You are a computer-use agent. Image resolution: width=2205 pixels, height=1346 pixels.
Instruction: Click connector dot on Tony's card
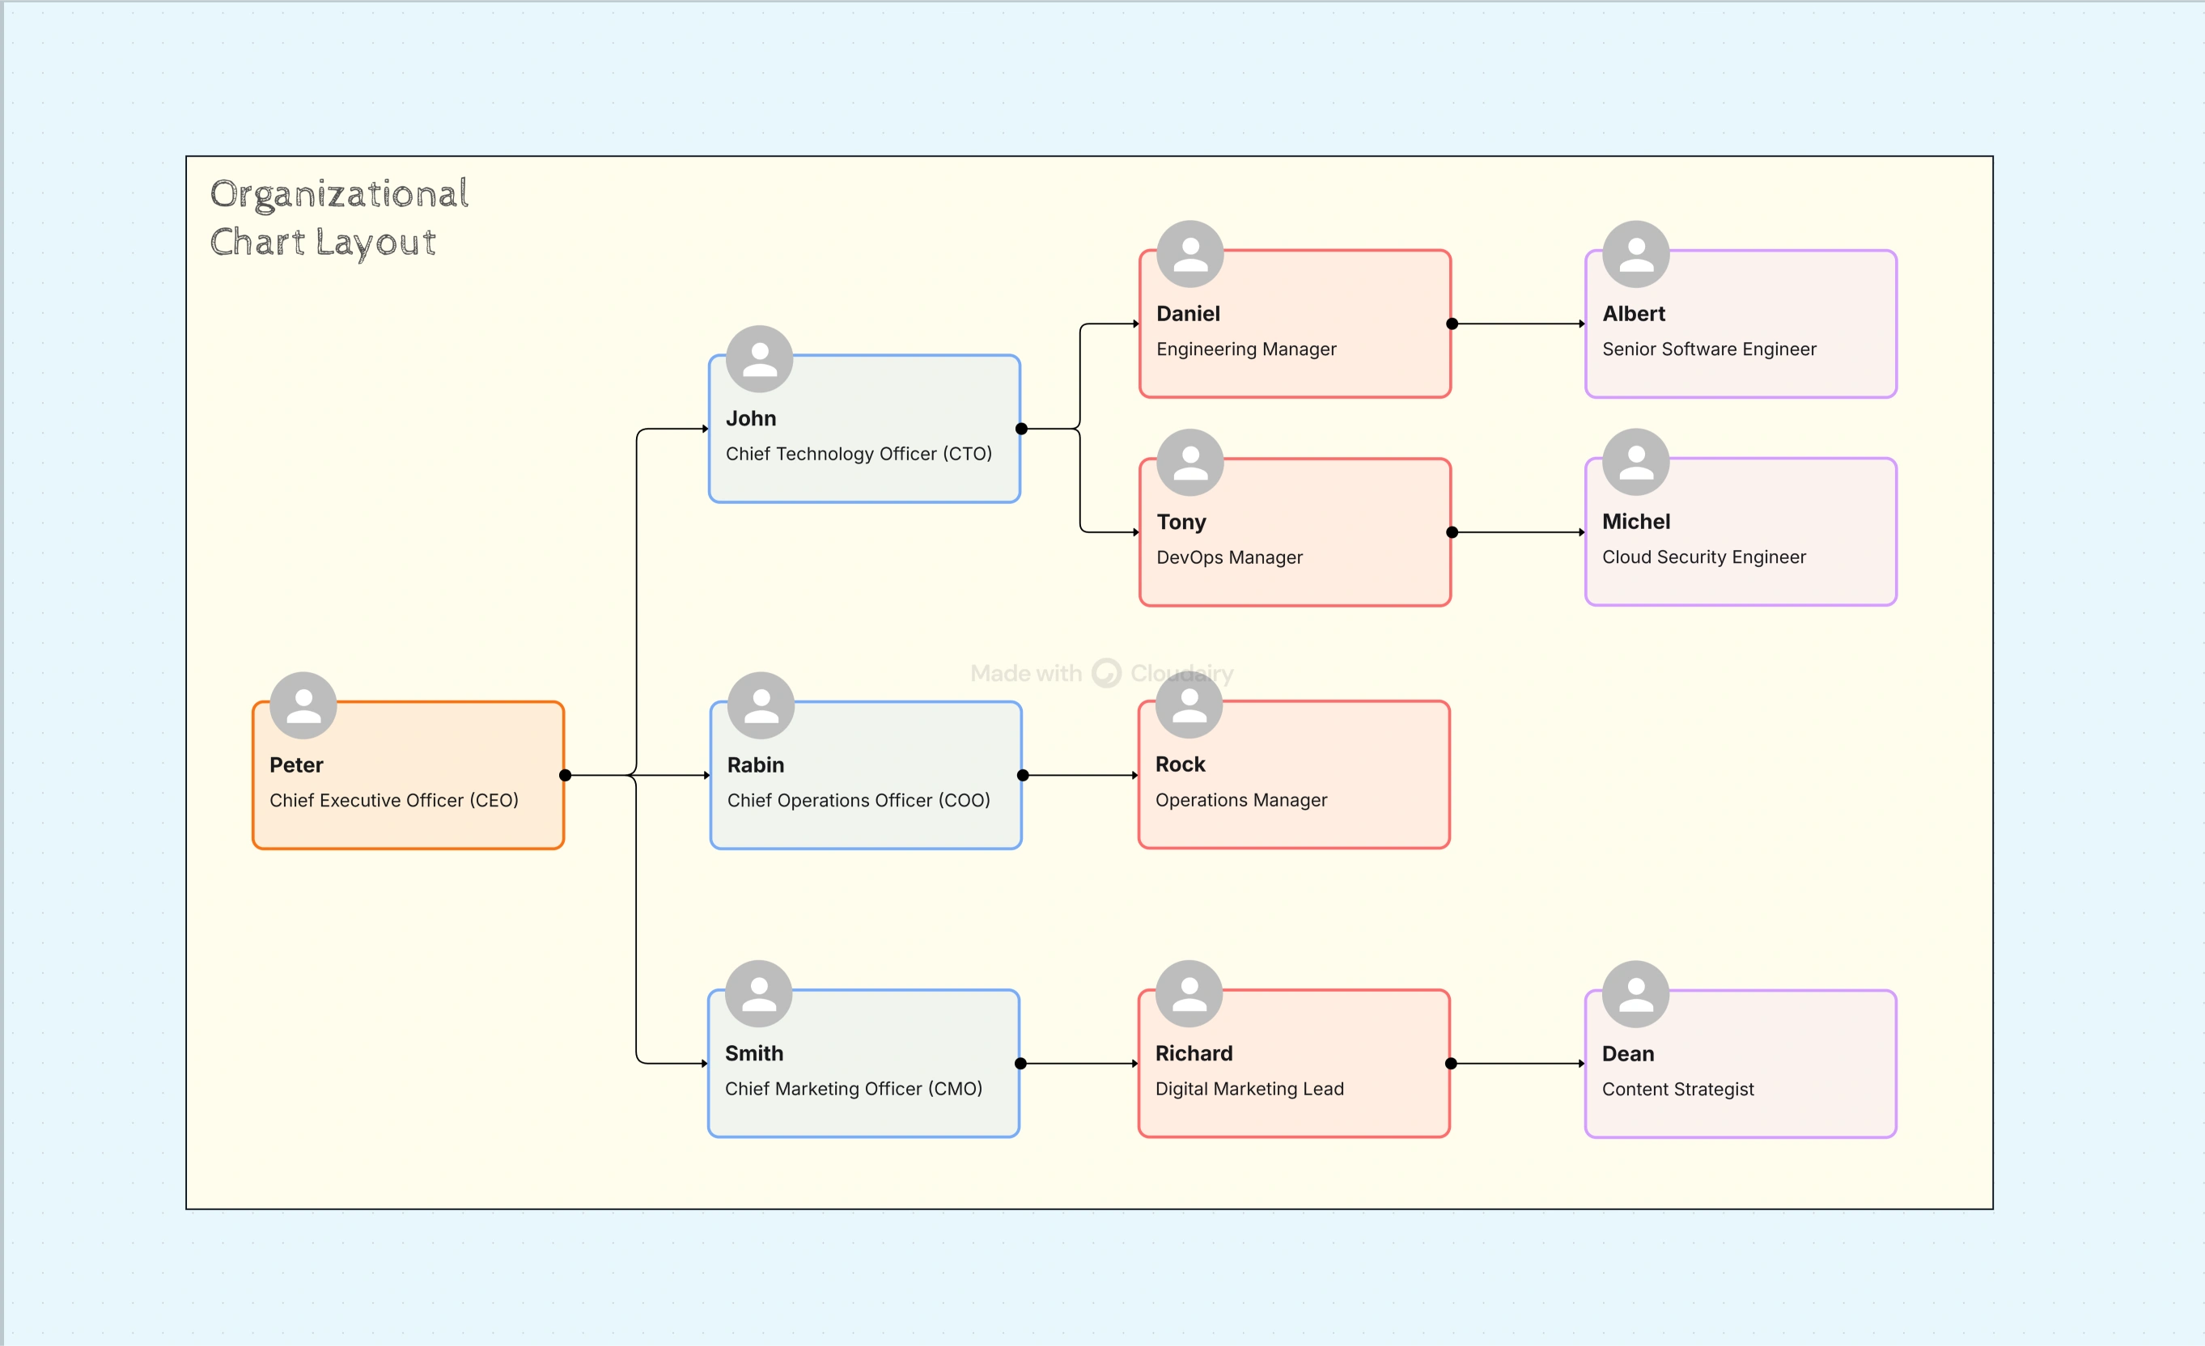click(x=1452, y=532)
